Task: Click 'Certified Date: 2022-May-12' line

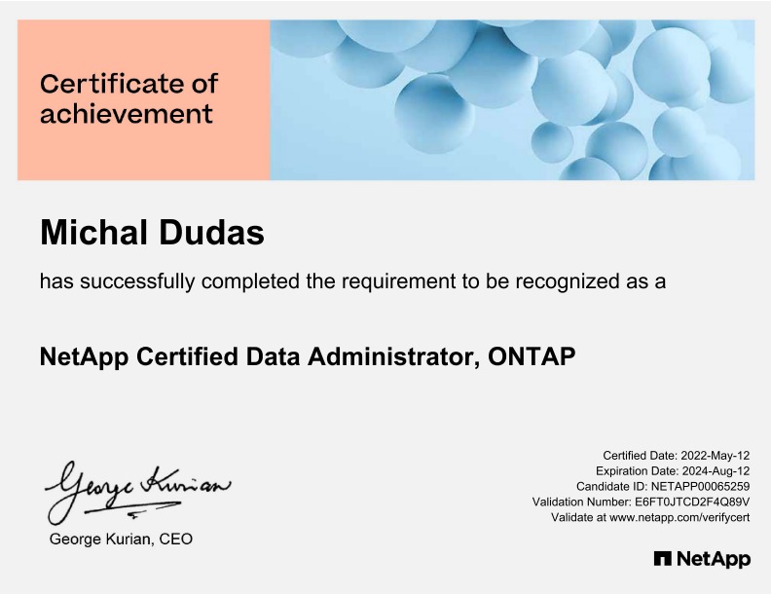Action: [x=677, y=456]
